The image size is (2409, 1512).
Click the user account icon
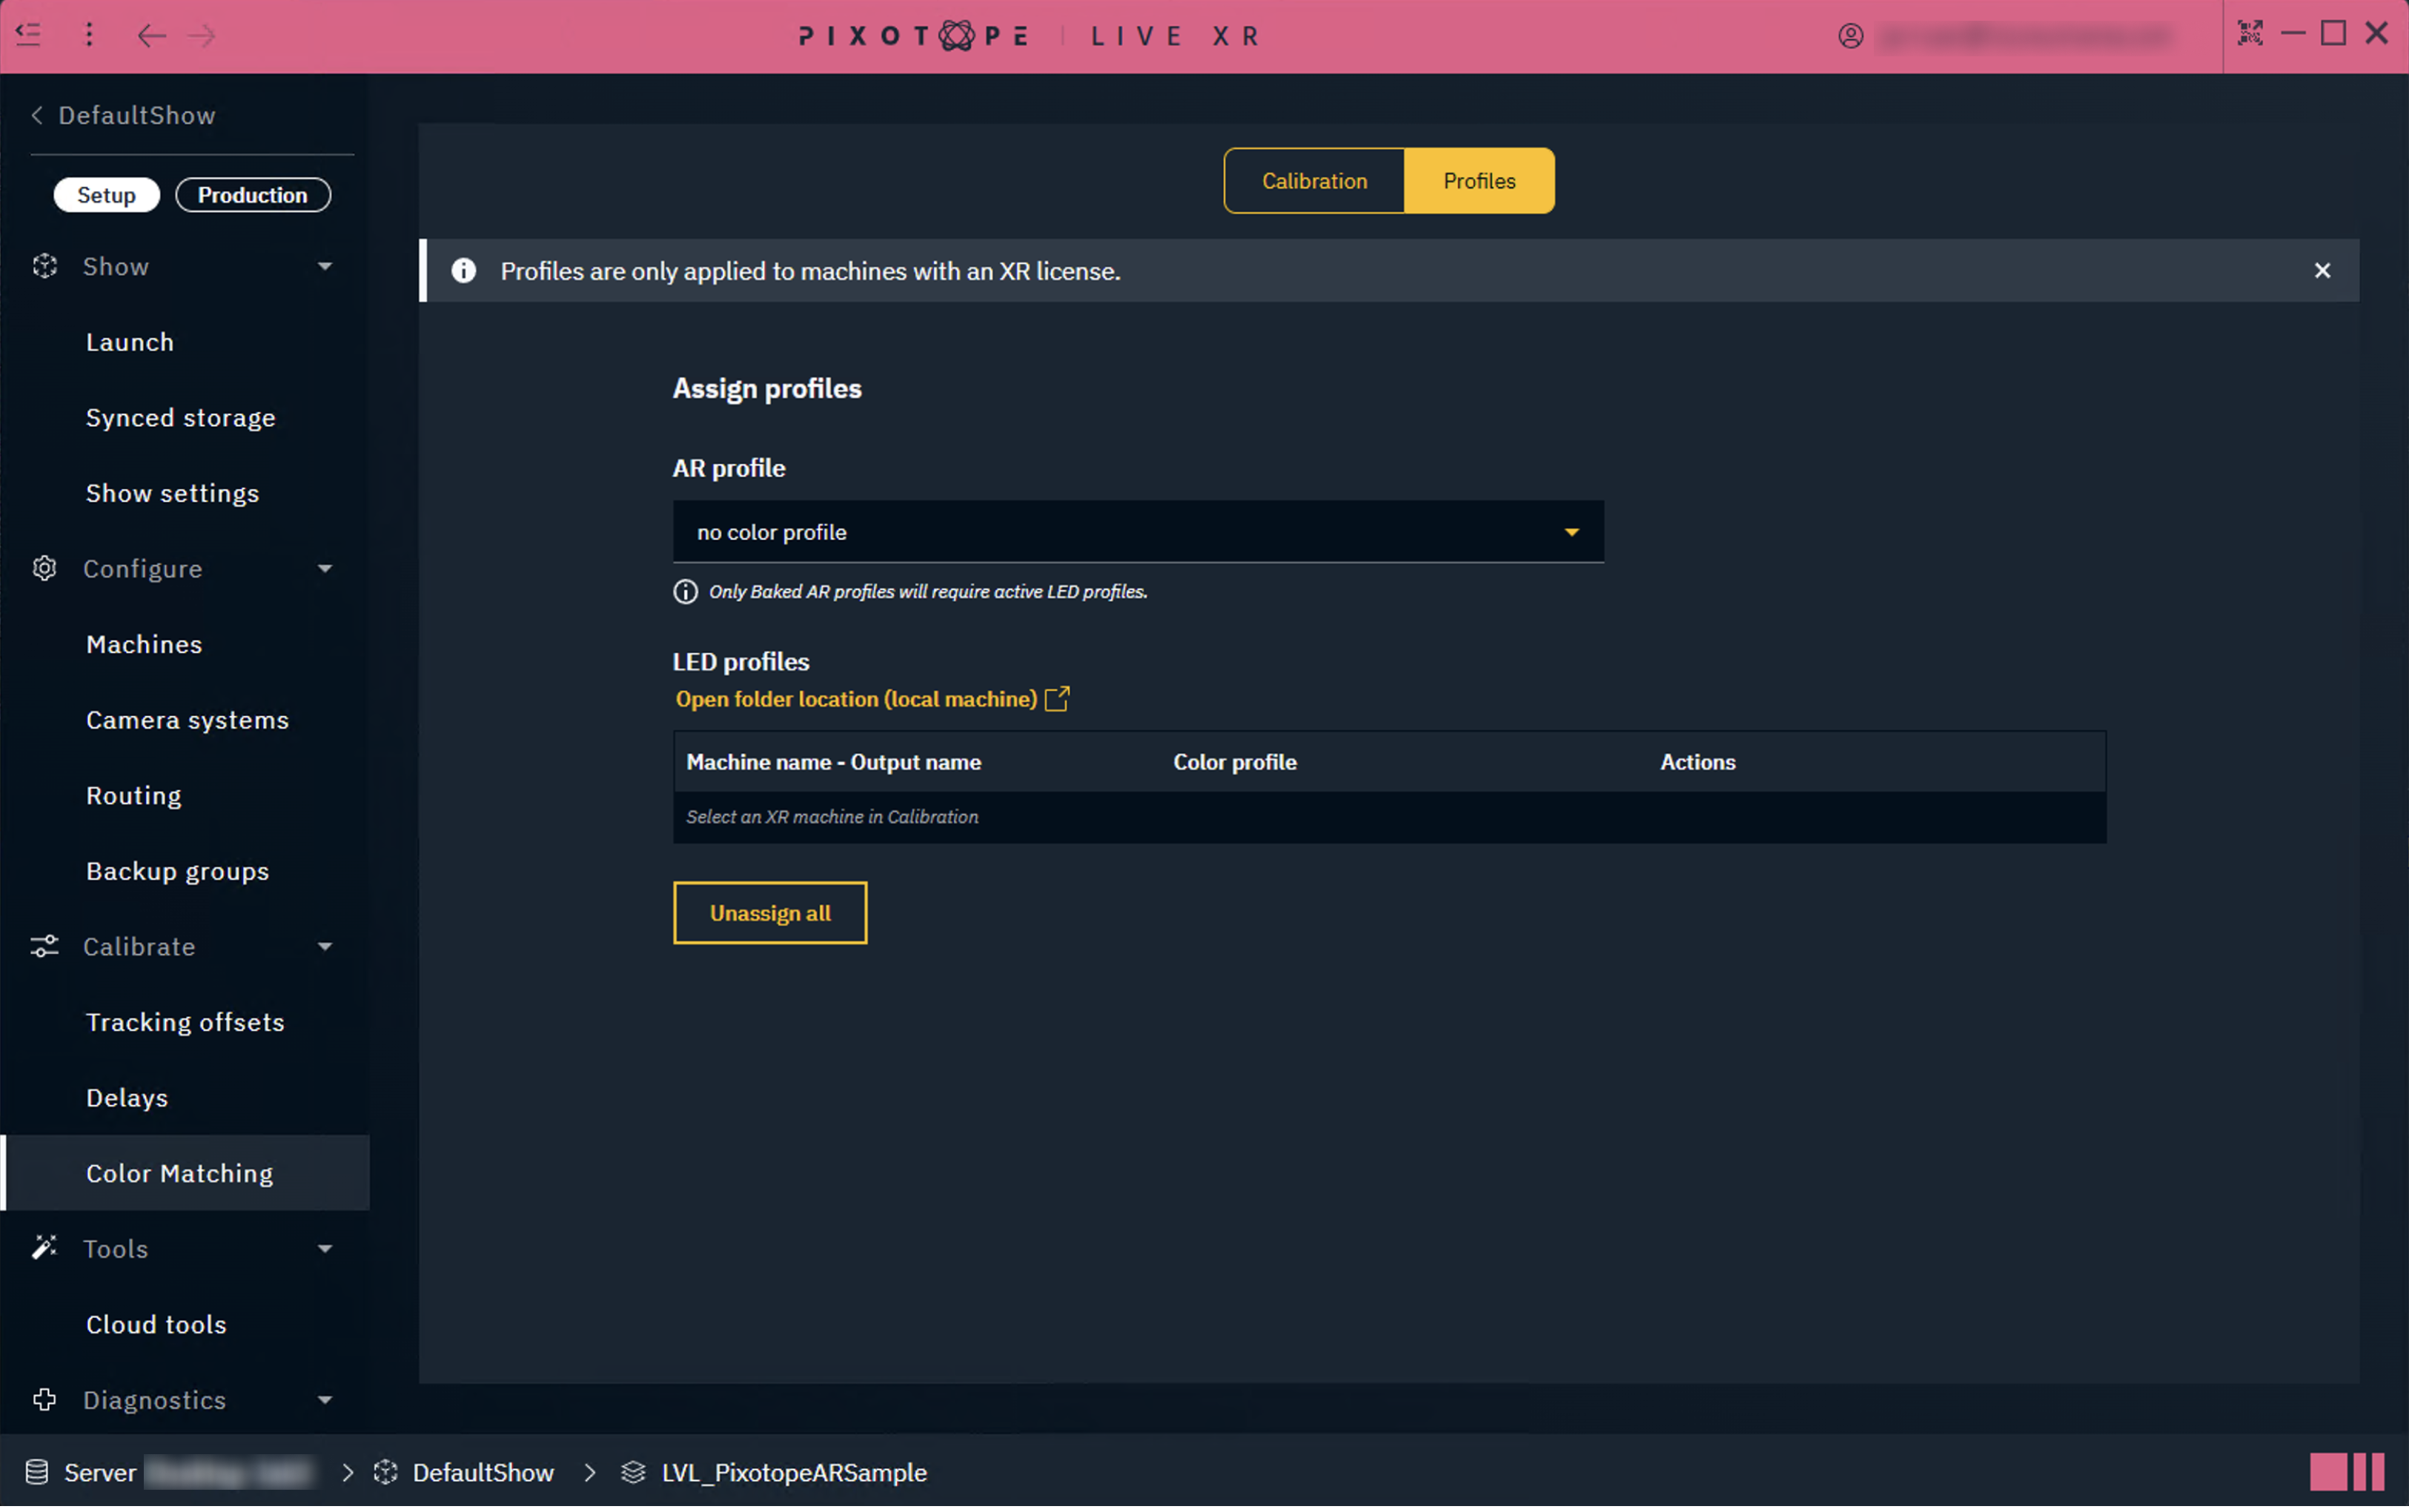pos(1850,36)
